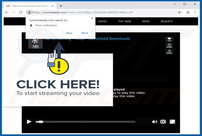Viewport: 202px width, 136px height.
Task: Reload the page with the refresh icon
Action: tap(21, 12)
